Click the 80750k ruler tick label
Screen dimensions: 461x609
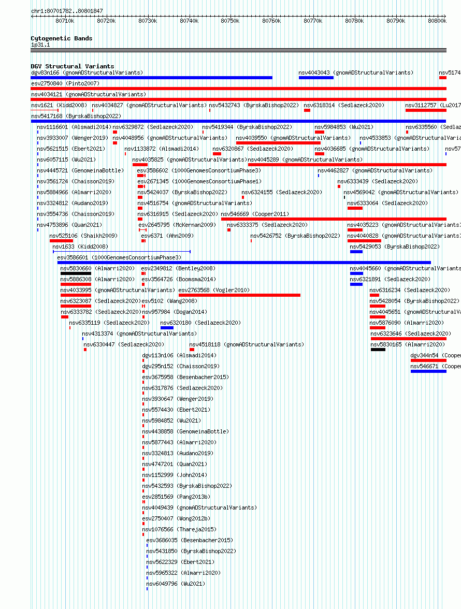click(230, 21)
